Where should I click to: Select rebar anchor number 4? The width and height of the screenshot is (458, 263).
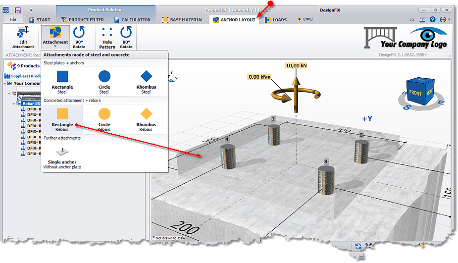[x=228, y=157]
